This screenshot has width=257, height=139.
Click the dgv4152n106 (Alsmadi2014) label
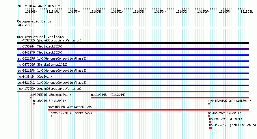(x=229, y=101)
